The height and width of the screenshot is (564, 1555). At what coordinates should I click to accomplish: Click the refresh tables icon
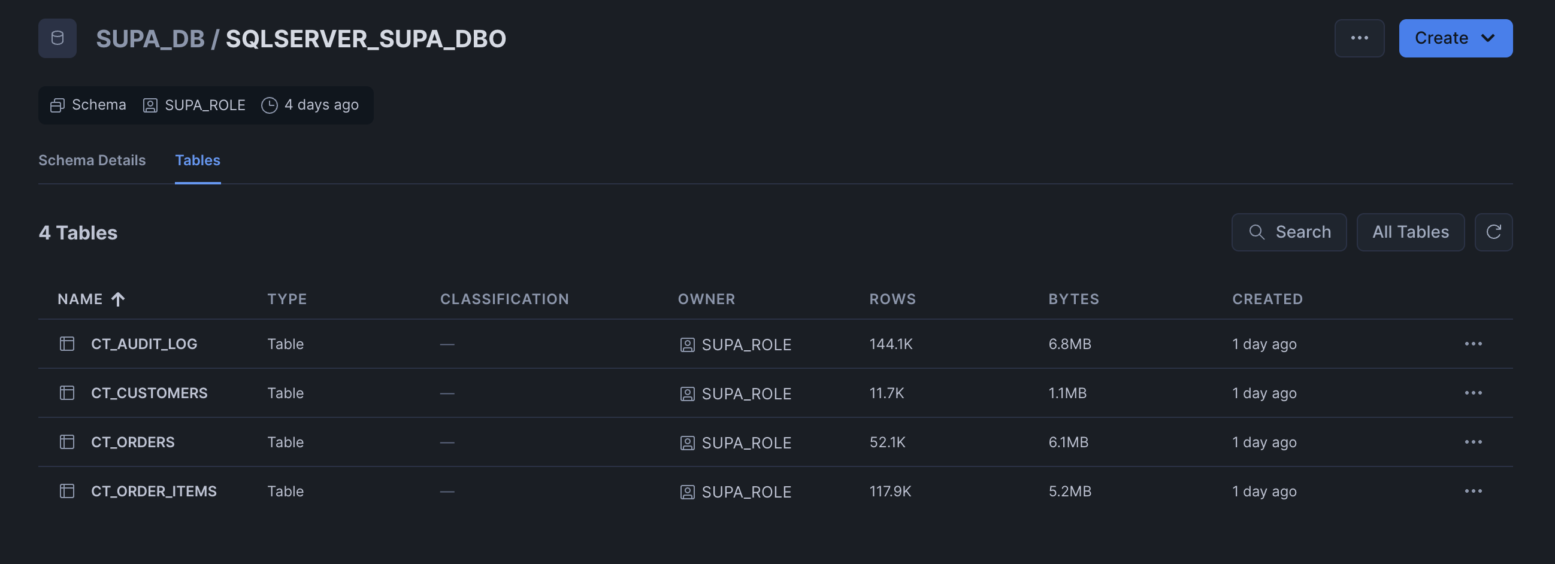tap(1493, 232)
